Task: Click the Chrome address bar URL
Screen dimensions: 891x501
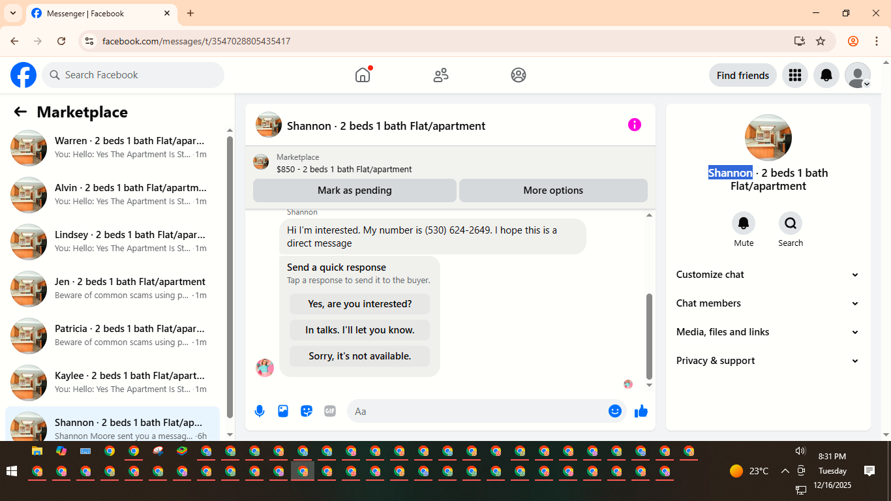Action: click(x=196, y=41)
